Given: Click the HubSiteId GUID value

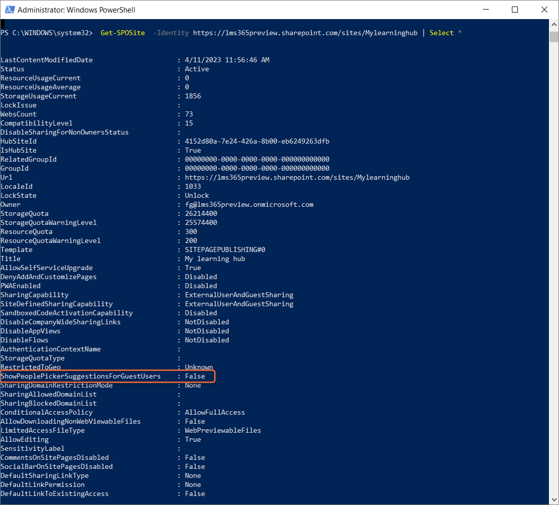Looking at the screenshot, I should pyautogui.click(x=257, y=142).
